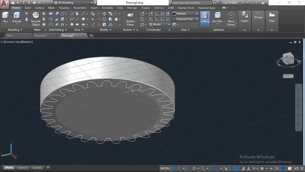Select the Extrude tool
Image resolution: width=305 pixels, height=172 pixels.
[x=17, y=17]
